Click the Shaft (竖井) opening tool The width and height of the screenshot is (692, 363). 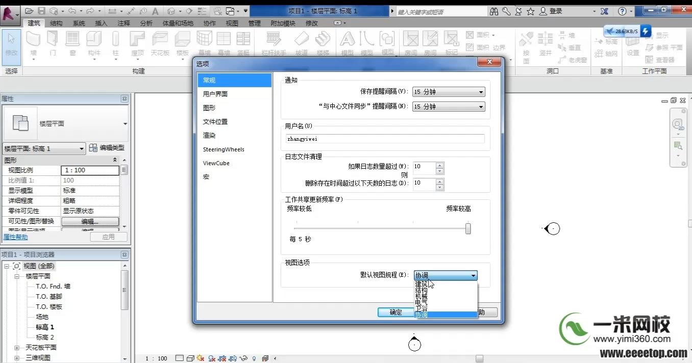546,44
